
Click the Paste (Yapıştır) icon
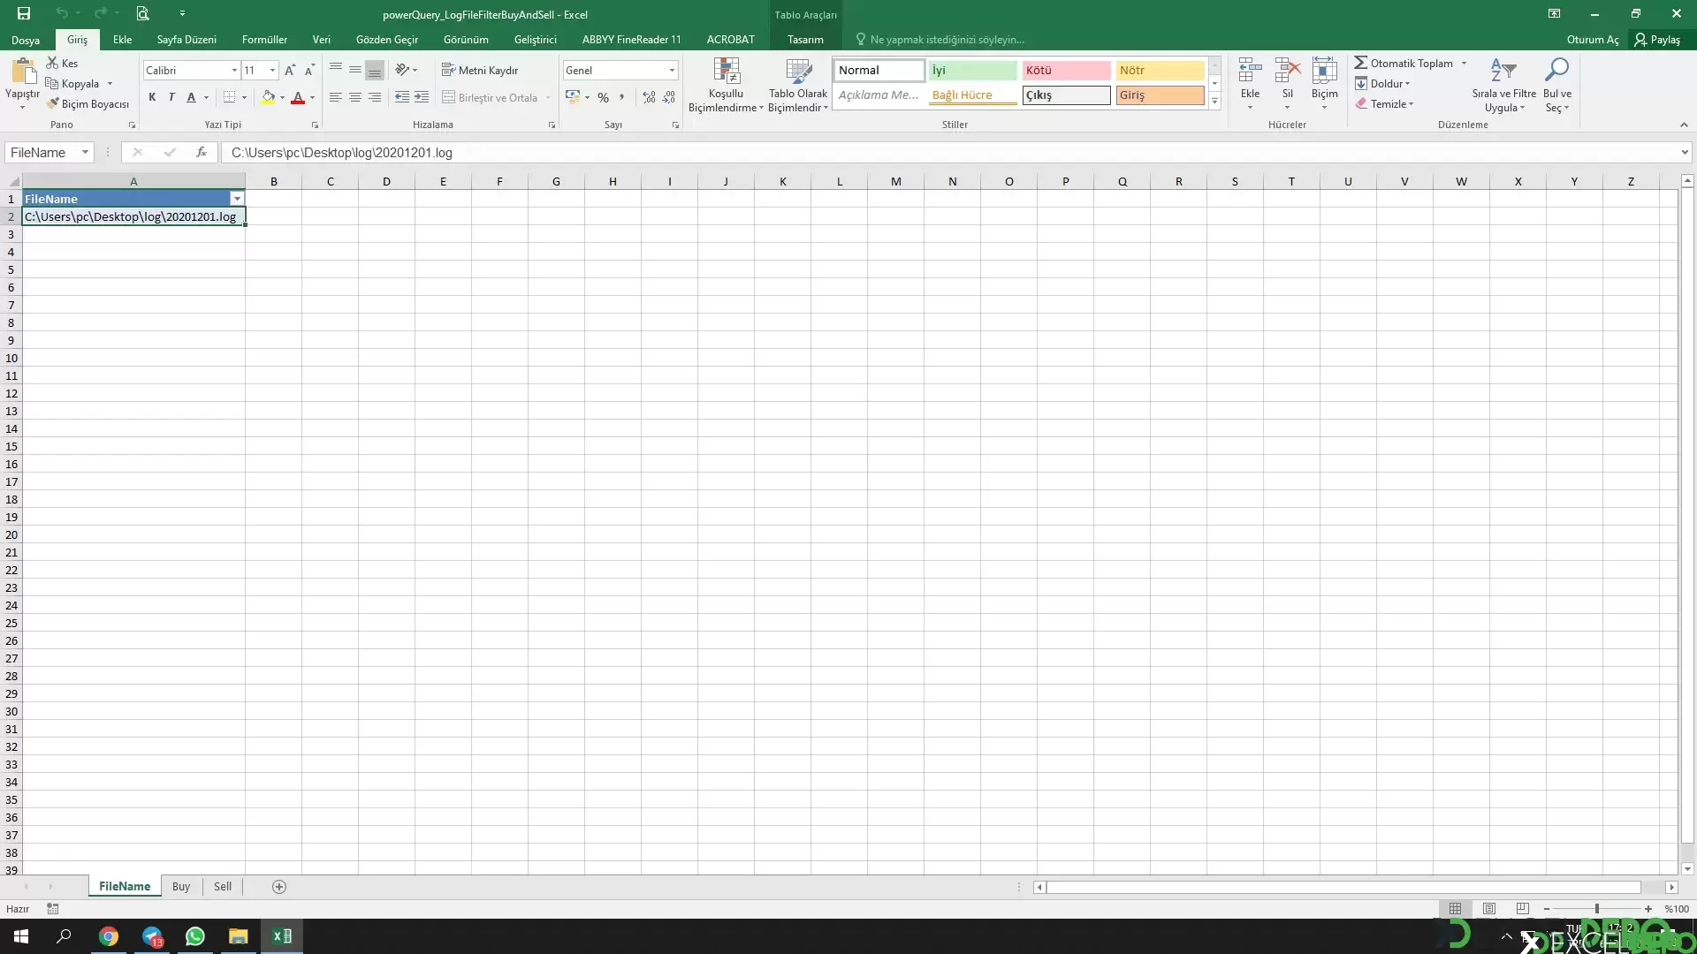tap(23, 72)
